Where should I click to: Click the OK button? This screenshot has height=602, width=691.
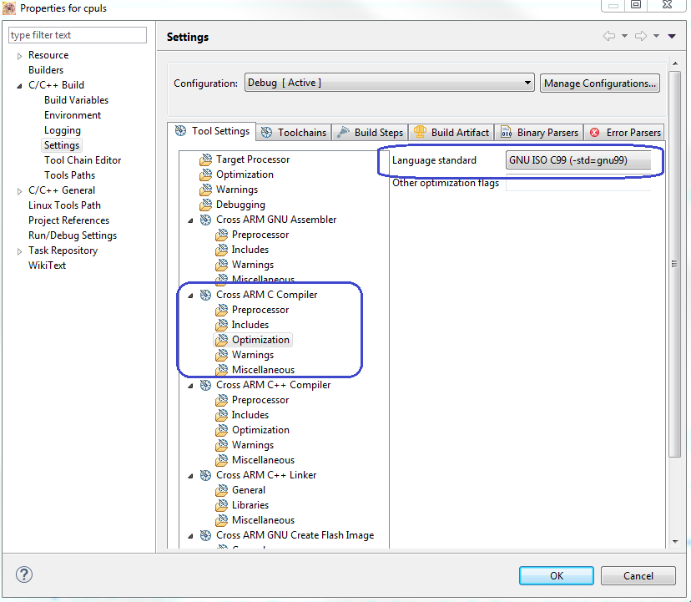click(556, 575)
